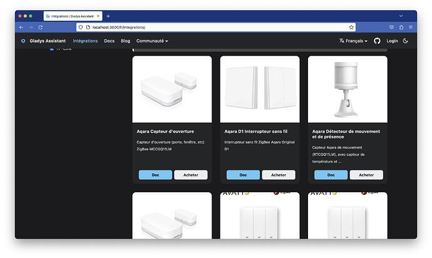The width and height of the screenshot is (432, 258).
Task: Click the Login link
Action: (x=392, y=41)
